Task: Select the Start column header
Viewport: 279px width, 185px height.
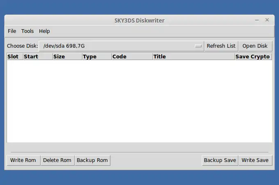Action: click(x=38, y=56)
